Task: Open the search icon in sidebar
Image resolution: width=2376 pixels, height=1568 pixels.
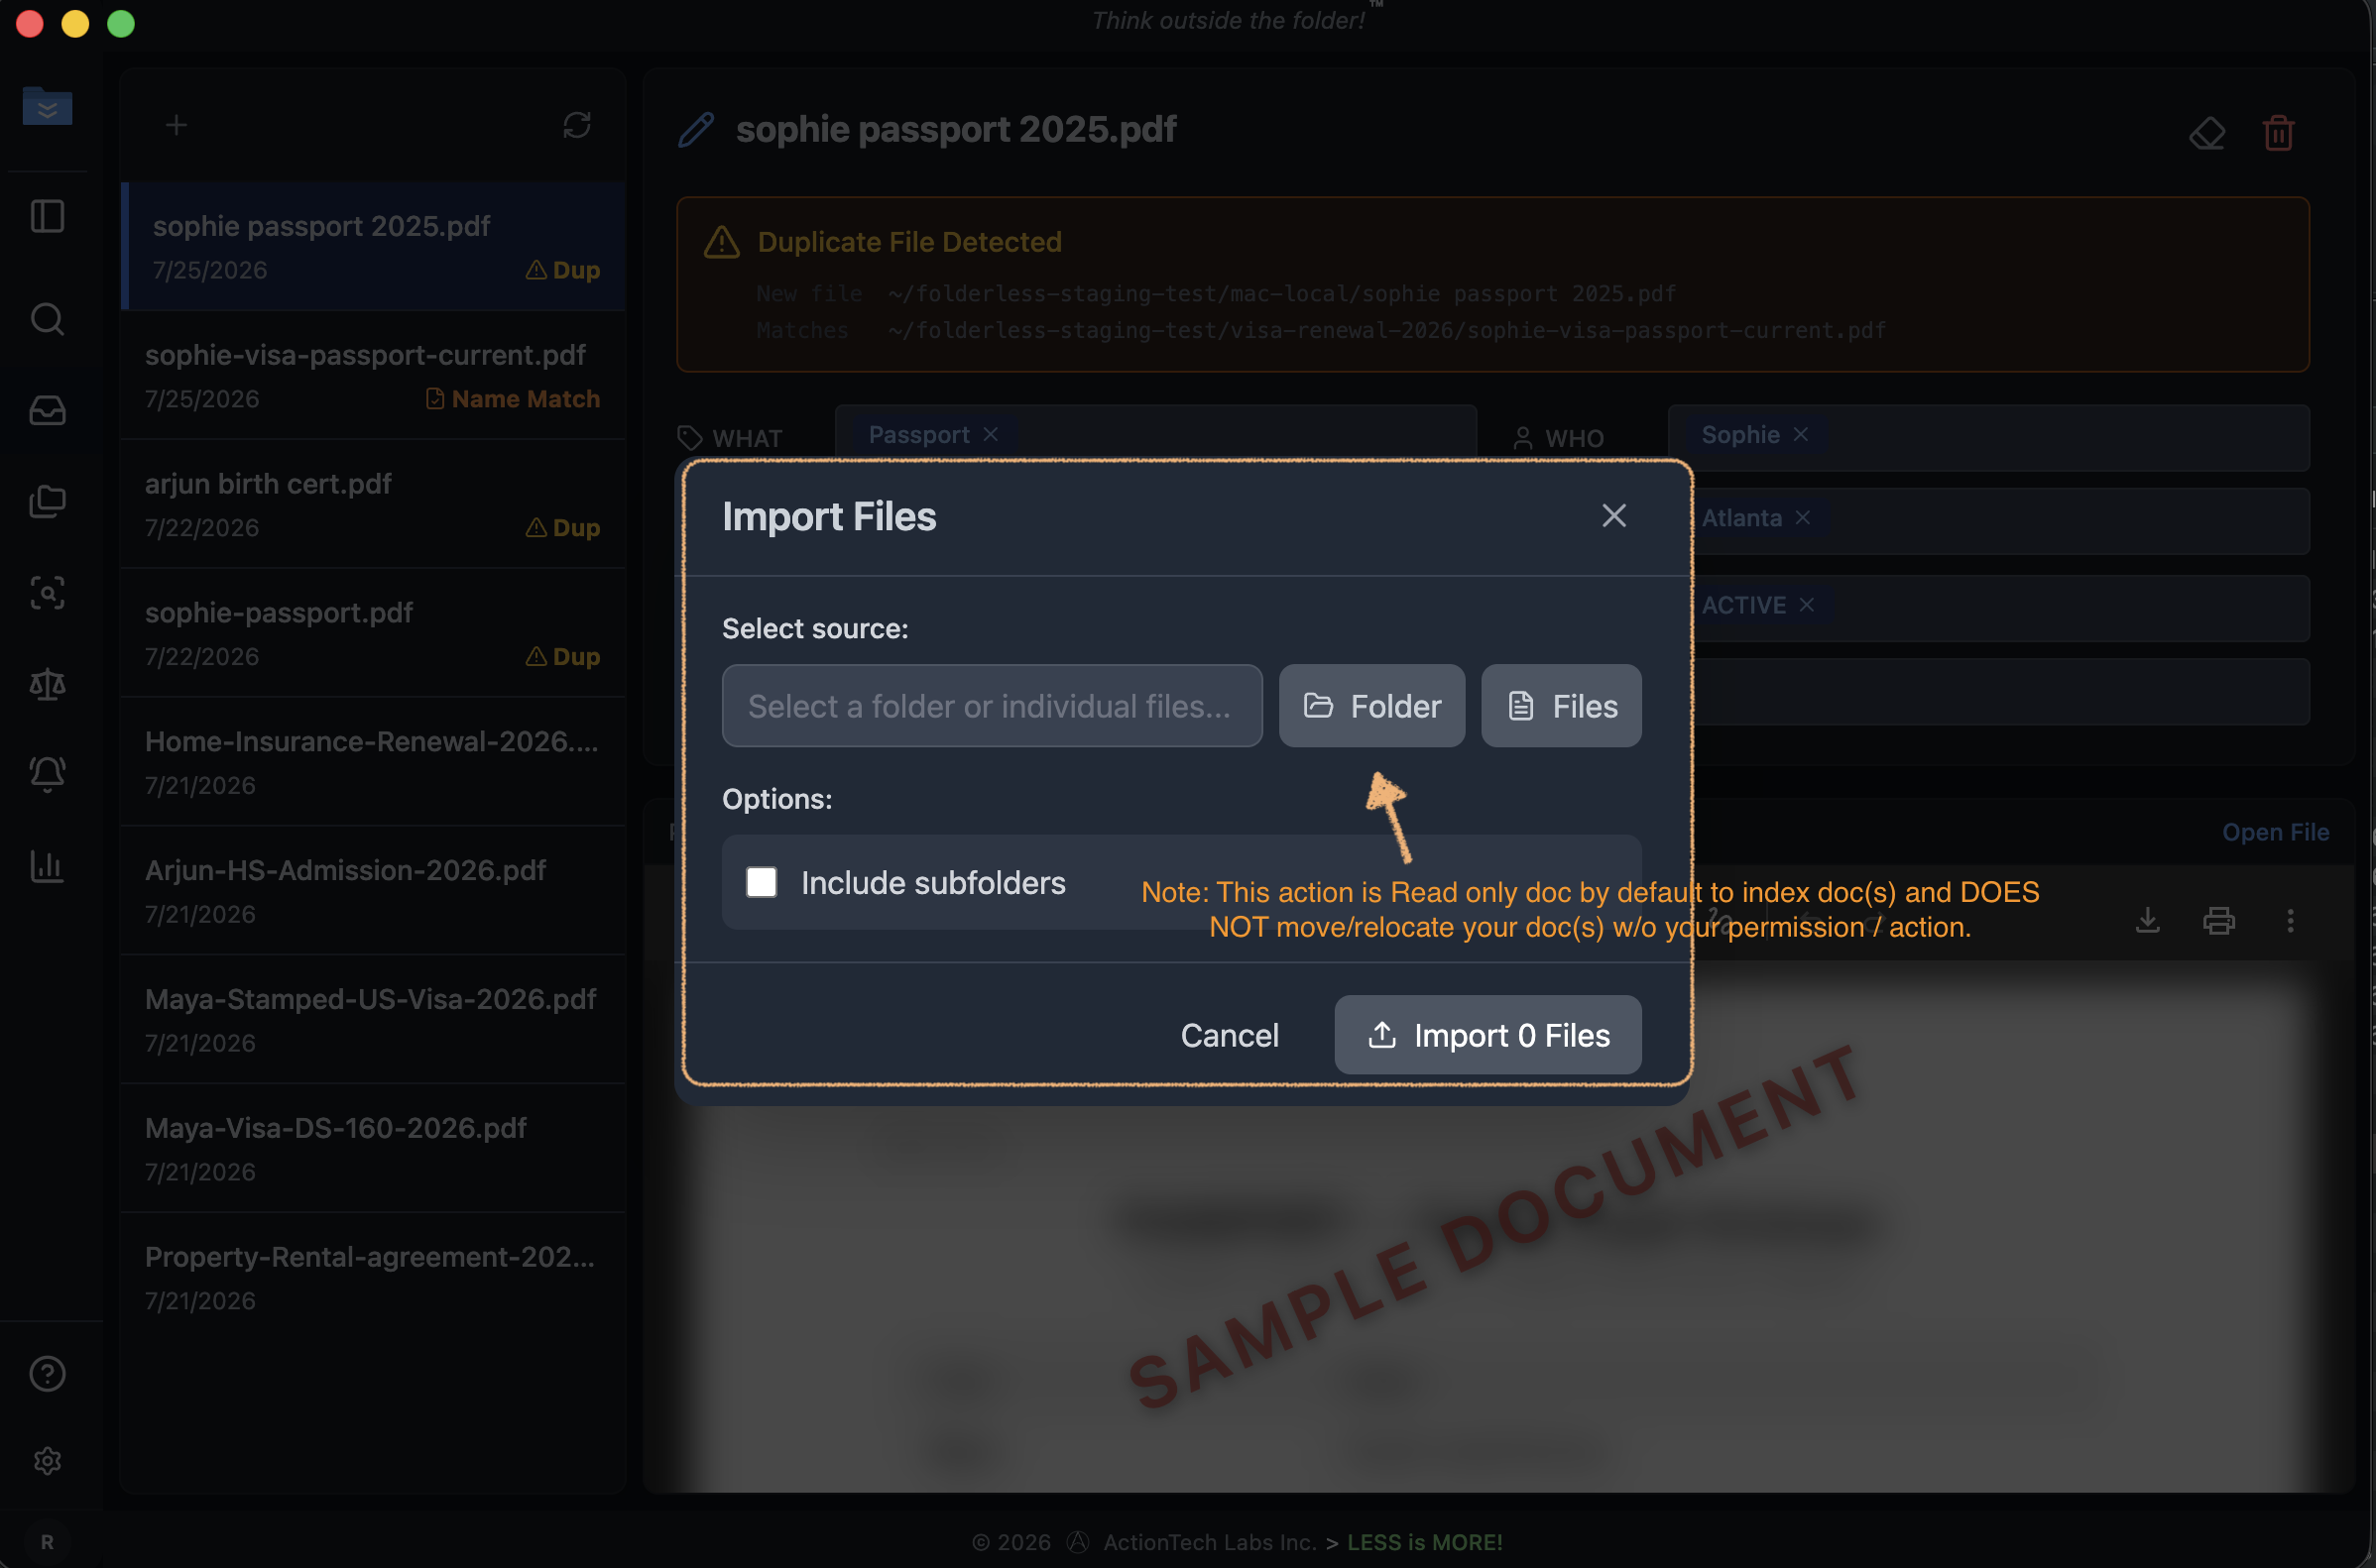Action: (x=47, y=319)
